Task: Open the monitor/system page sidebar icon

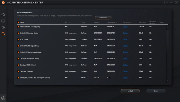Action: click(x=3, y=21)
